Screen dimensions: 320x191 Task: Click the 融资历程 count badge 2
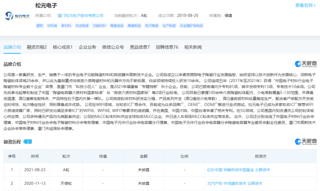28,141
